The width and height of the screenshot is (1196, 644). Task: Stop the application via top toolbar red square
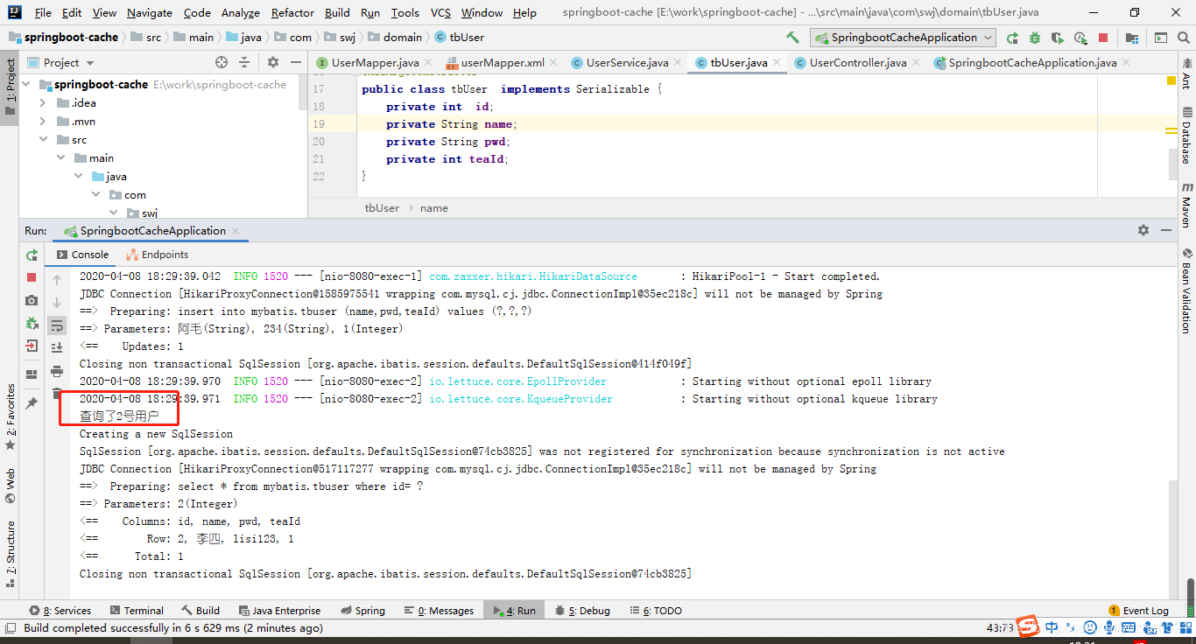point(1103,38)
